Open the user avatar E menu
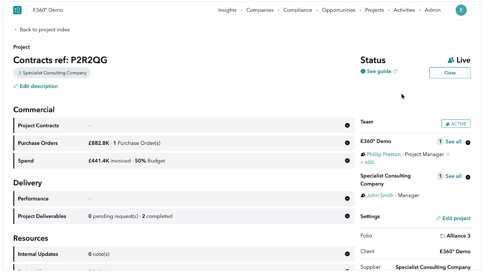Image resolution: width=483 pixels, height=272 pixels. click(461, 10)
